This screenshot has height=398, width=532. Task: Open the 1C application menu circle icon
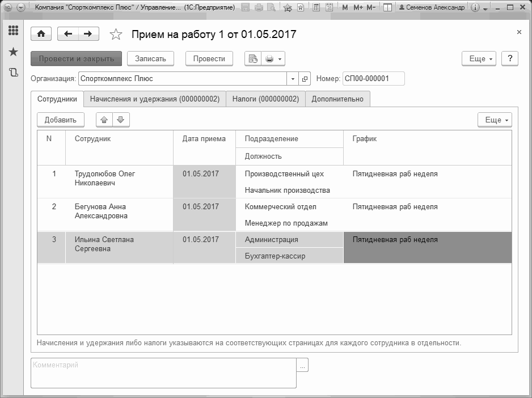pos(7,7)
